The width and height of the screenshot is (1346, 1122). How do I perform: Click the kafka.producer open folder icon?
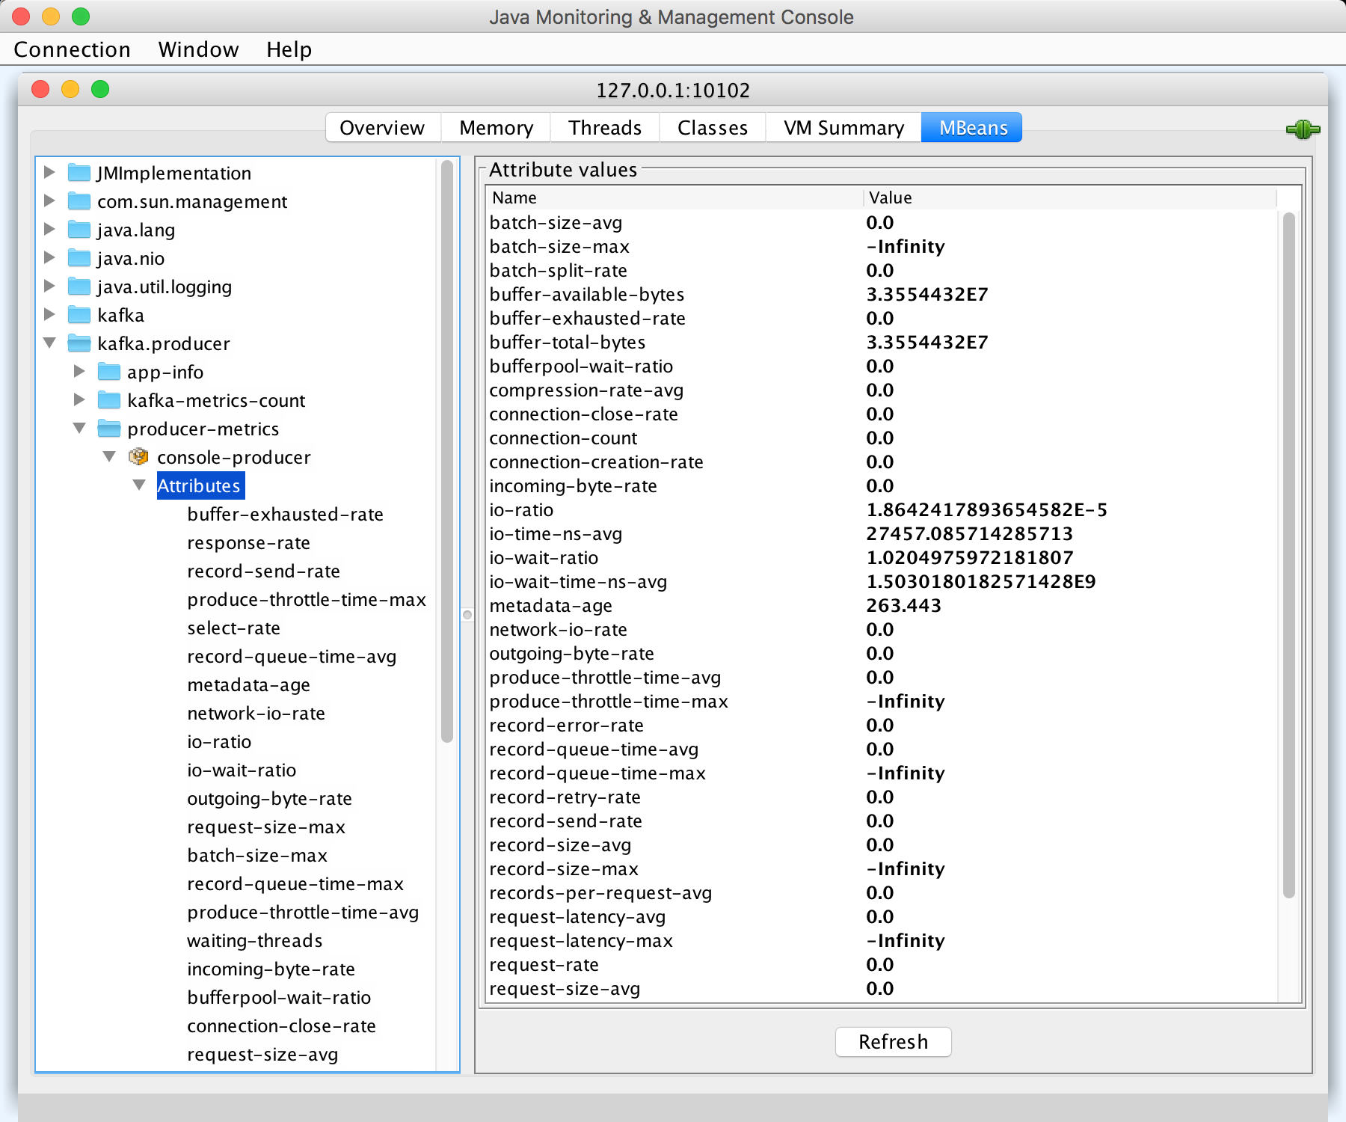pyautogui.click(x=79, y=343)
